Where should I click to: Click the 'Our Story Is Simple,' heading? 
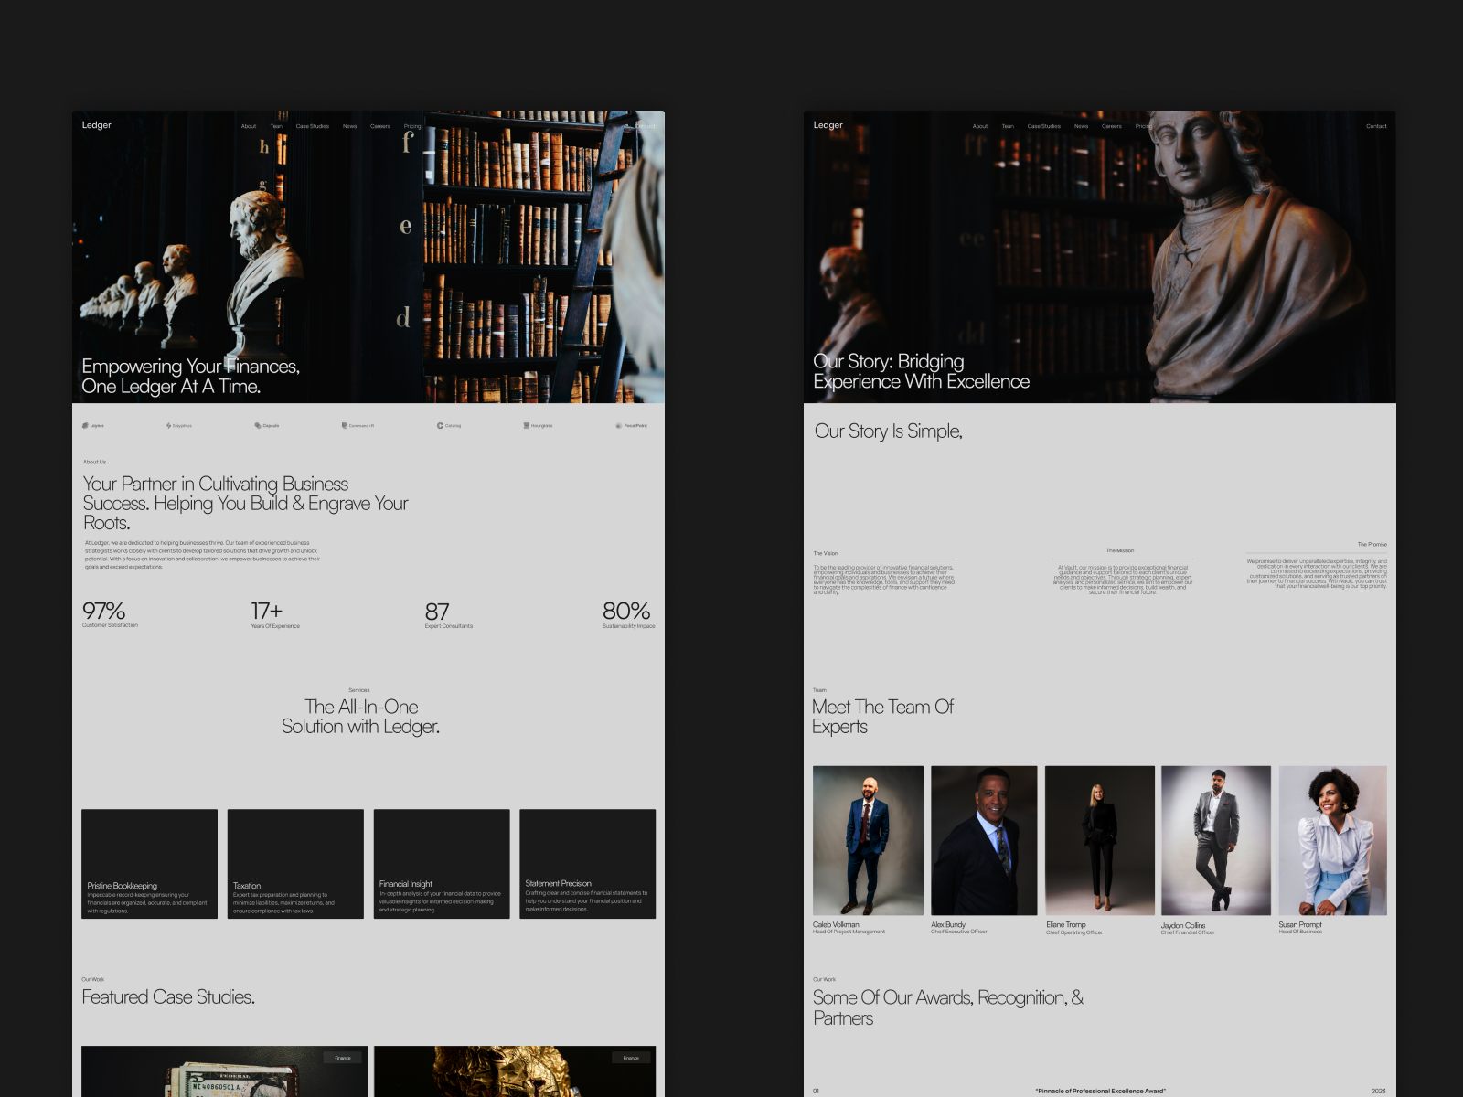tap(888, 431)
